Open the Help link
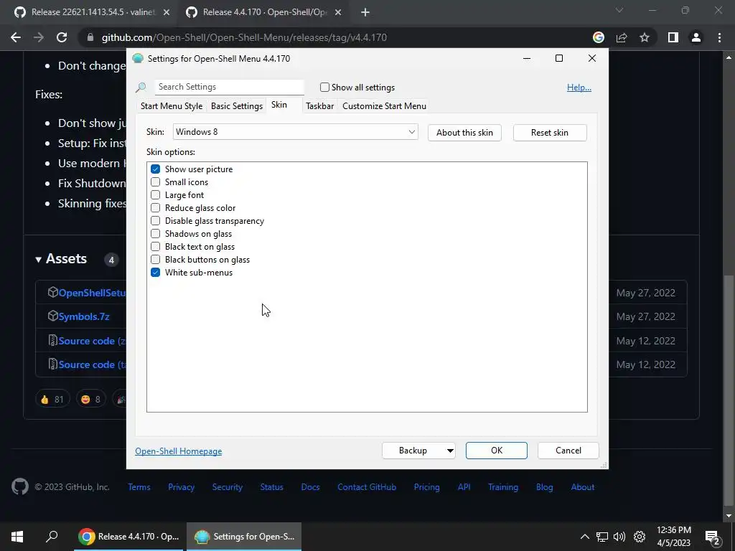Screen dimensions: 735x551 [x=579, y=87]
